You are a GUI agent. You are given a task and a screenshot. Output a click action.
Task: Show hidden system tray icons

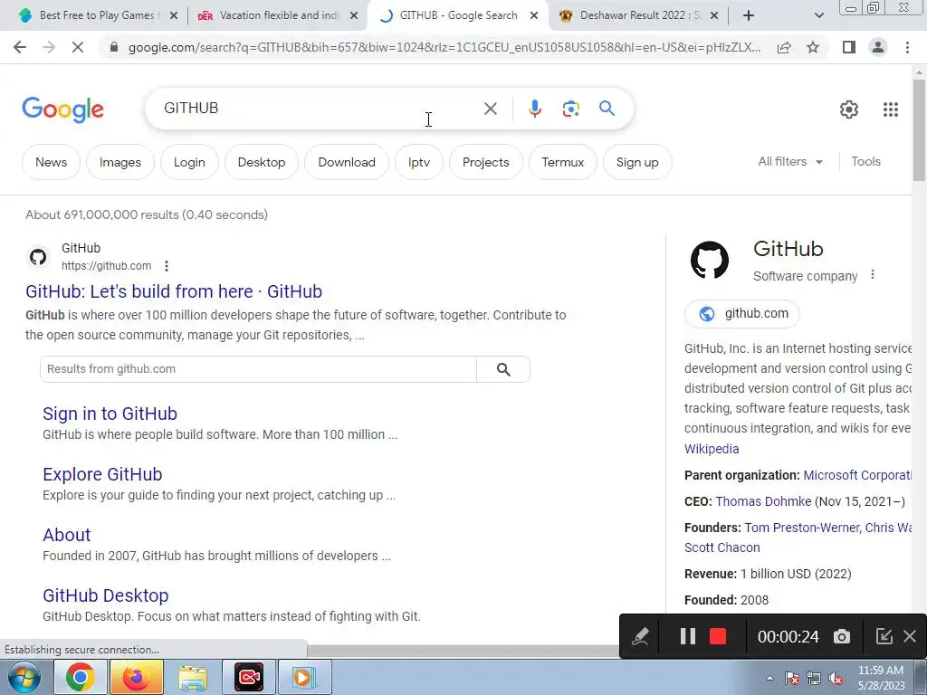pyautogui.click(x=769, y=678)
